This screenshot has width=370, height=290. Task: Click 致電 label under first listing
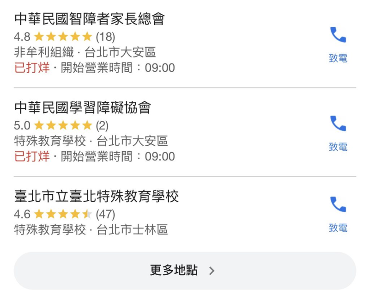[338, 58]
